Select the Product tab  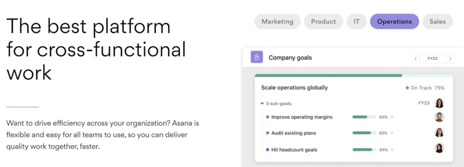(324, 22)
